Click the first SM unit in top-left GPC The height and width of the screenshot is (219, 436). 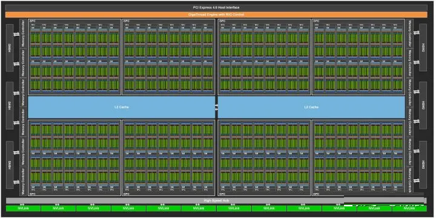tap(35, 42)
